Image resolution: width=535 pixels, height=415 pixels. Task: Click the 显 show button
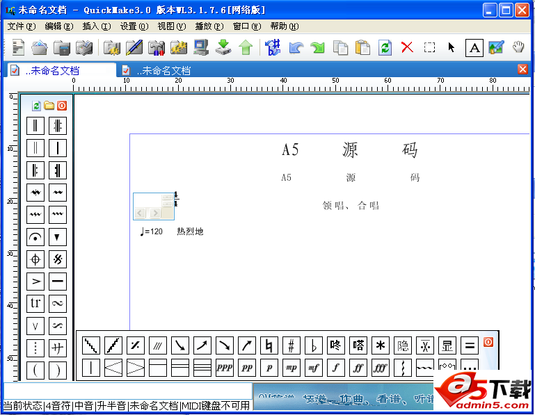[x=447, y=345]
